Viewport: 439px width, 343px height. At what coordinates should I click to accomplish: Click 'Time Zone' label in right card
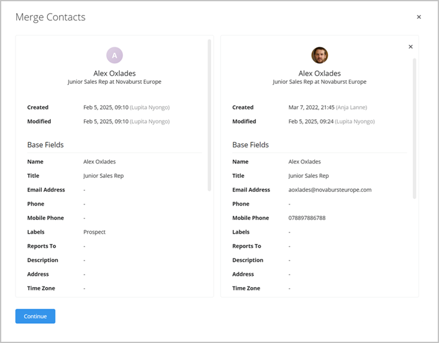[x=246, y=288]
